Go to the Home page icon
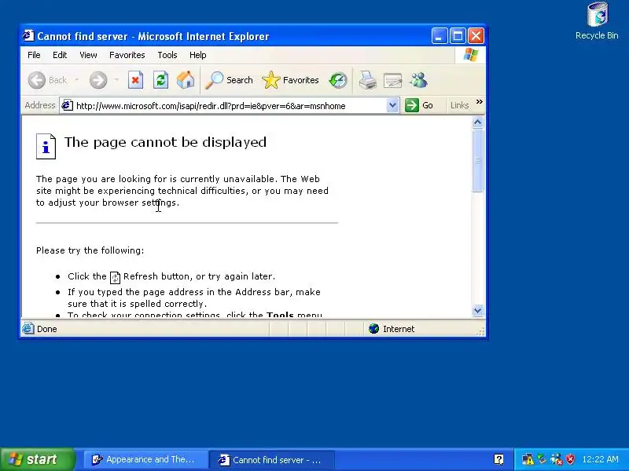This screenshot has width=629, height=471. tap(186, 80)
